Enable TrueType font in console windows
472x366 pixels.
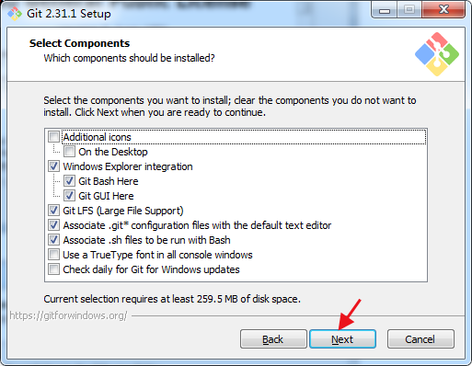(x=53, y=255)
